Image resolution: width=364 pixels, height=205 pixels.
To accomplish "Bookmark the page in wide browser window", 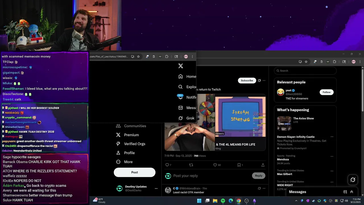I will pyautogui.click(x=306, y=61).
